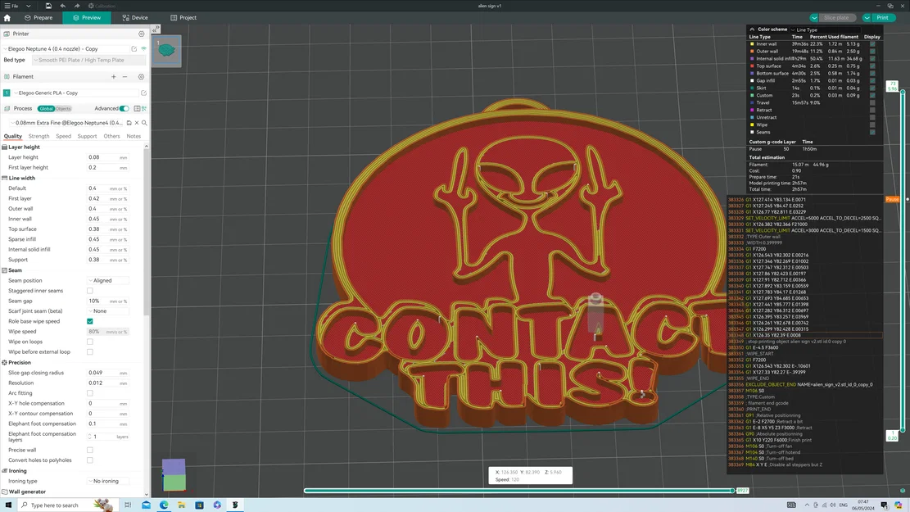Select the Objects process mode

point(63,109)
